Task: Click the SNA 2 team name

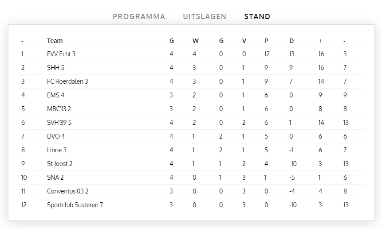Action: 55,178
